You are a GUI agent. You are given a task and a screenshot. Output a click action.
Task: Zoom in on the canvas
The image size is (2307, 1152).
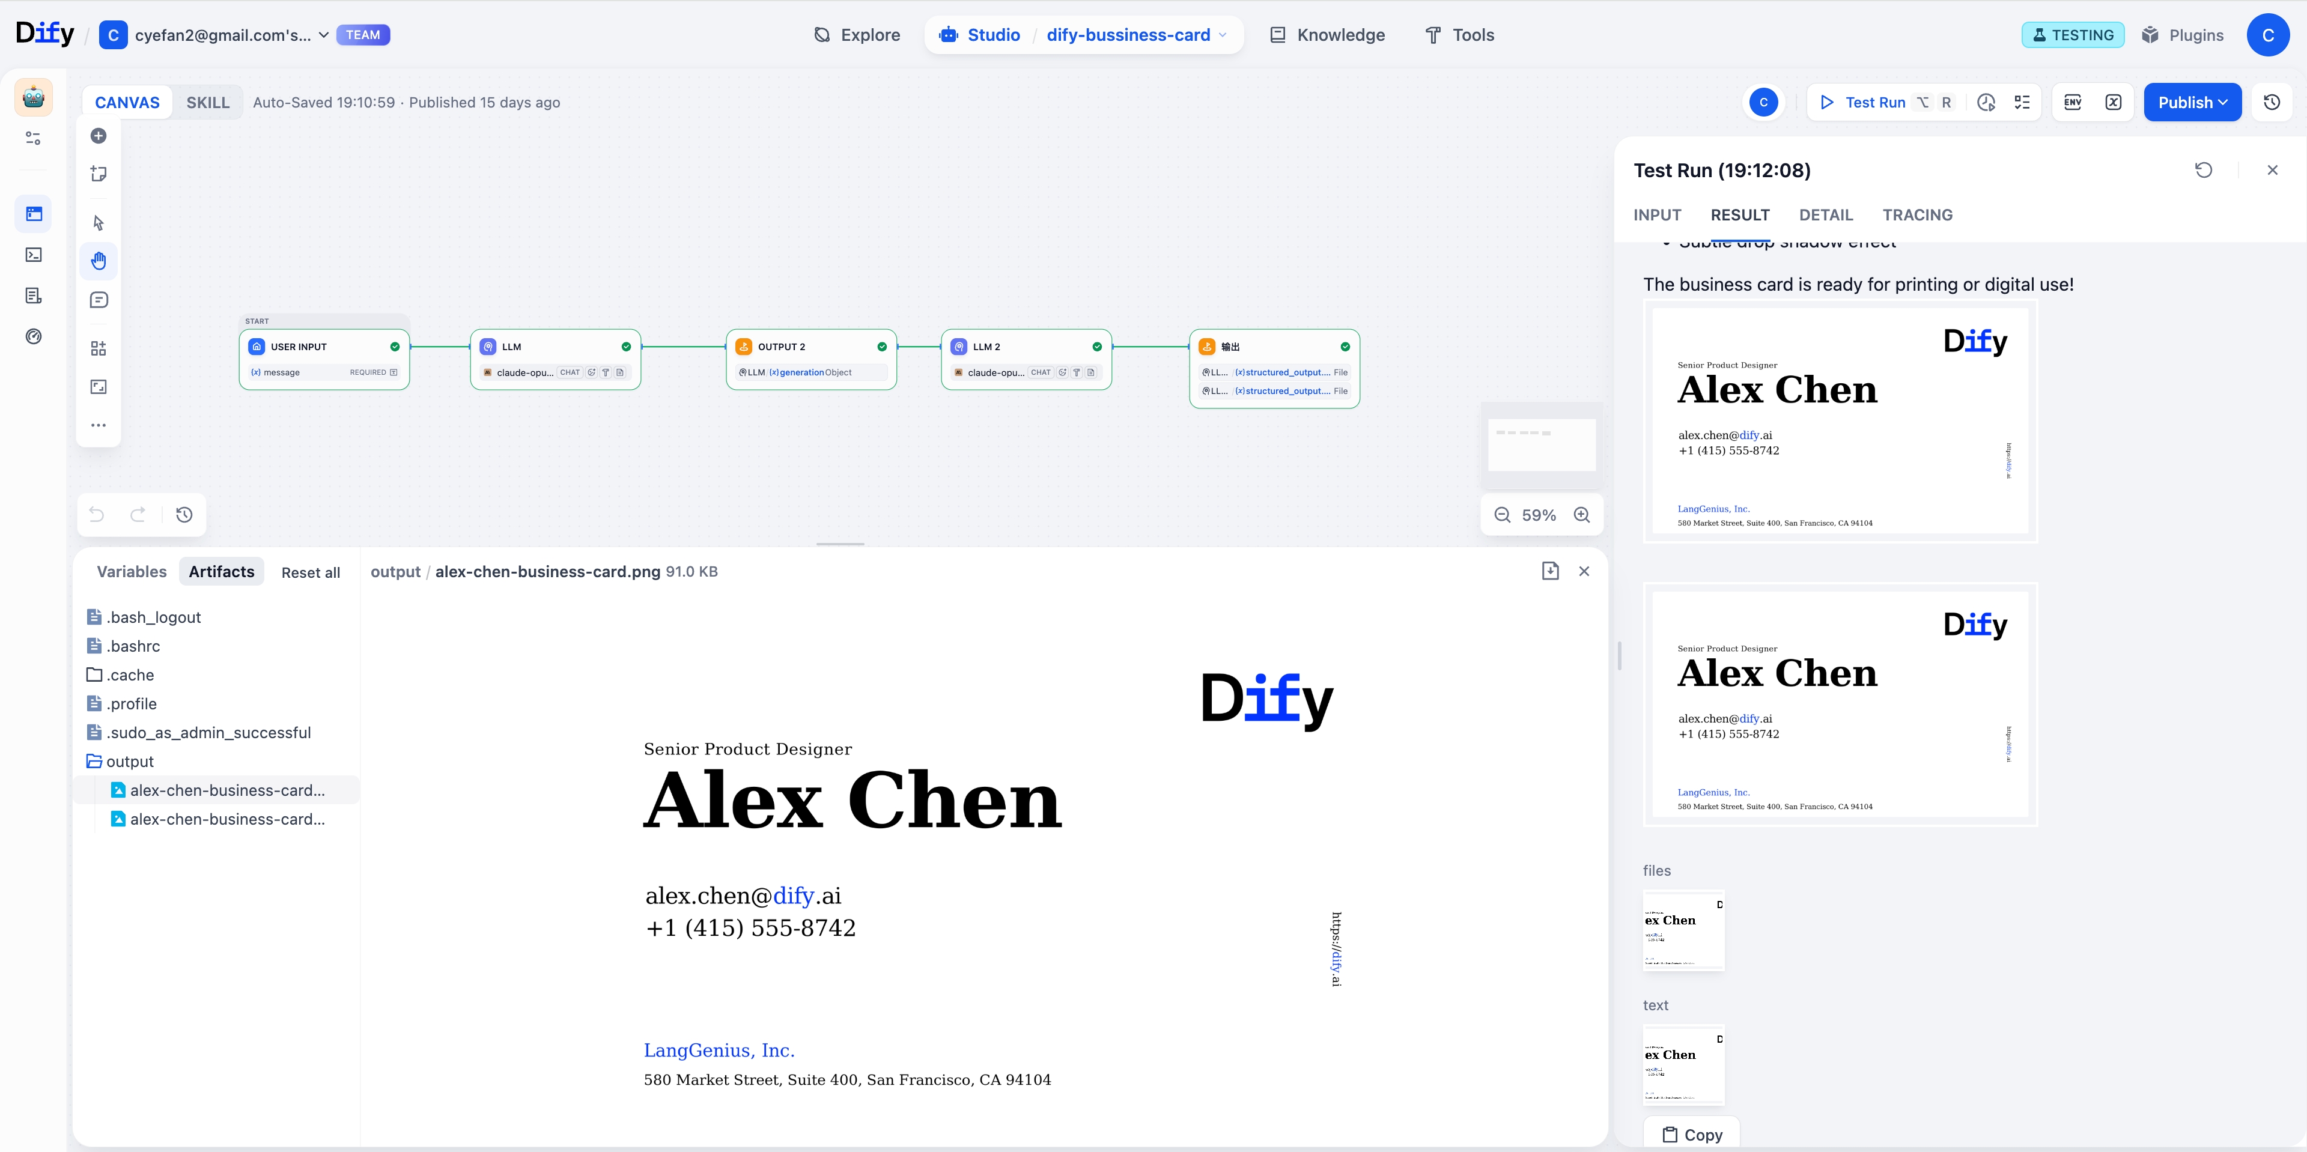coord(1582,515)
